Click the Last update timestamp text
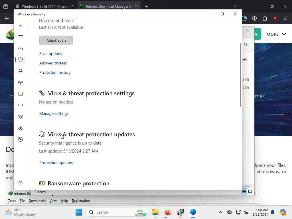292x219 pixels. click(x=68, y=151)
